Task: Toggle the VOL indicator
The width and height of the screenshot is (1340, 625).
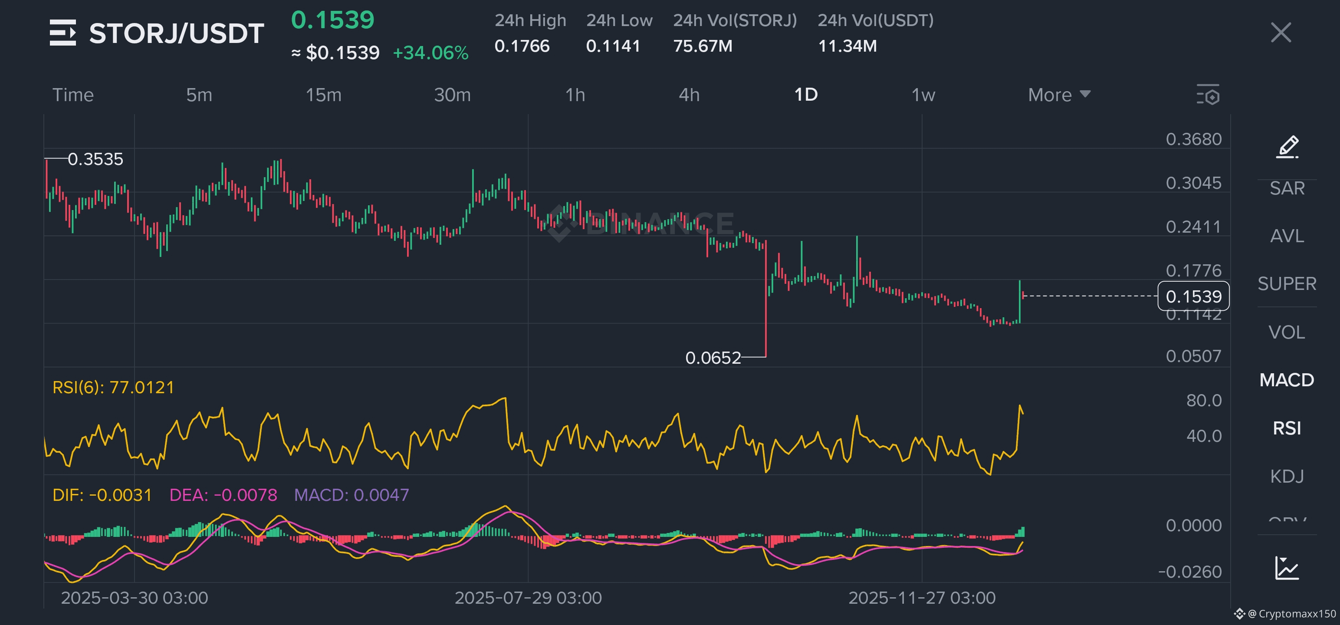Action: (x=1287, y=332)
